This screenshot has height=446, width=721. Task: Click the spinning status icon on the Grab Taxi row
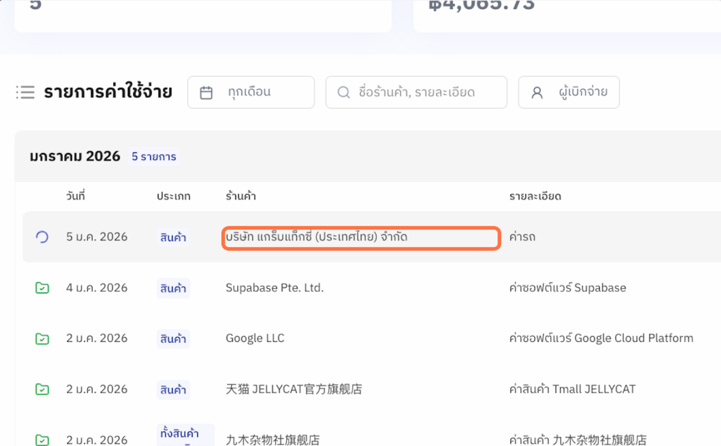click(x=41, y=237)
